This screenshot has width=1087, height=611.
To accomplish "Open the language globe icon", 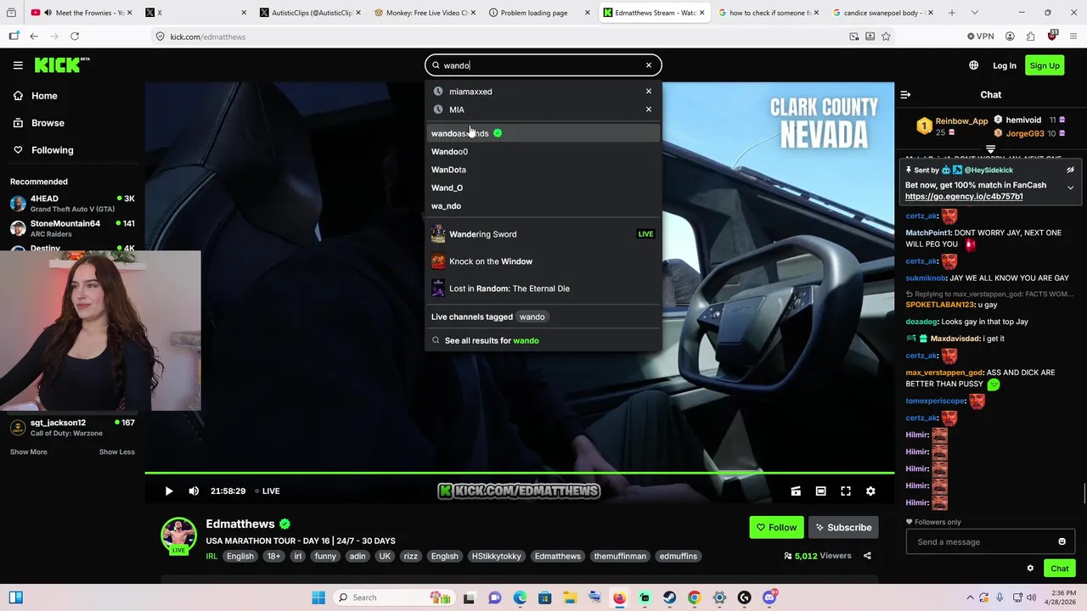I will point(973,65).
